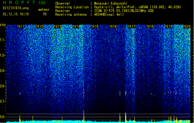Select the Ogata-vill. Akita-Pref. JAPAN location text

[x=138, y=7]
